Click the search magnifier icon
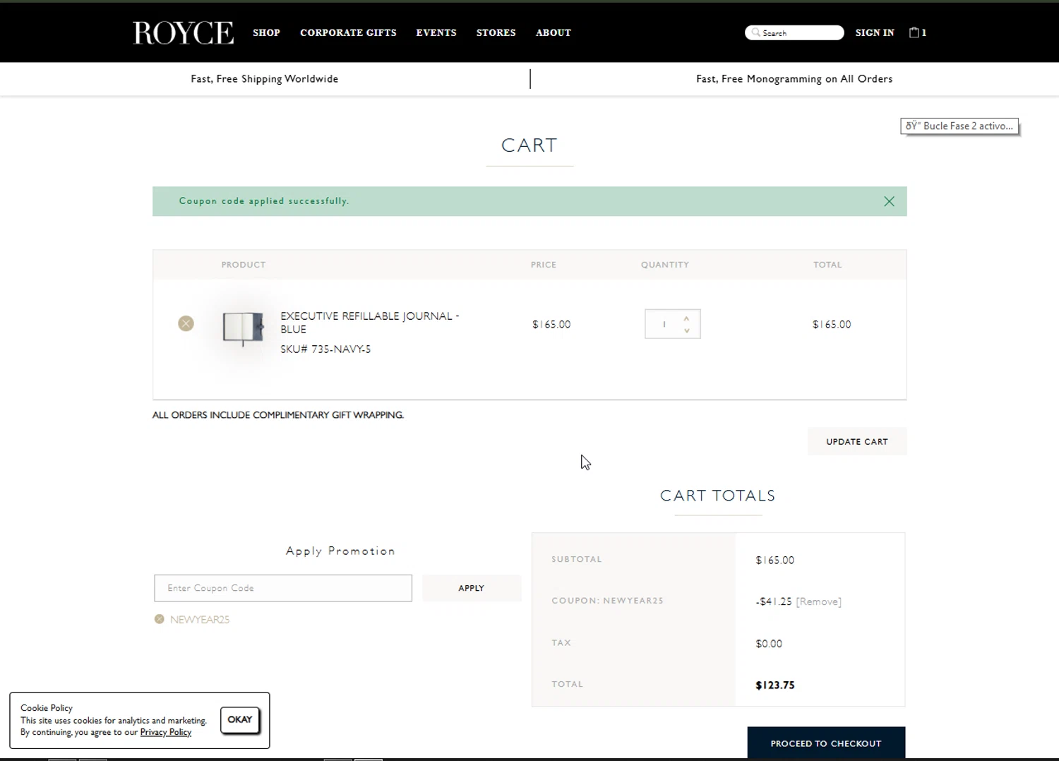The width and height of the screenshot is (1059, 761). (x=755, y=32)
